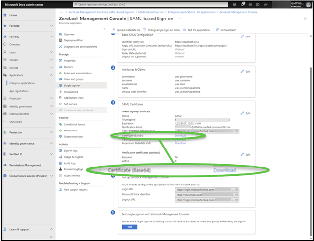Image resolution: width=314 pixels, height=241 pixels.
Task: Open the Cloud Shell icon in top bar
Action: 235,4
